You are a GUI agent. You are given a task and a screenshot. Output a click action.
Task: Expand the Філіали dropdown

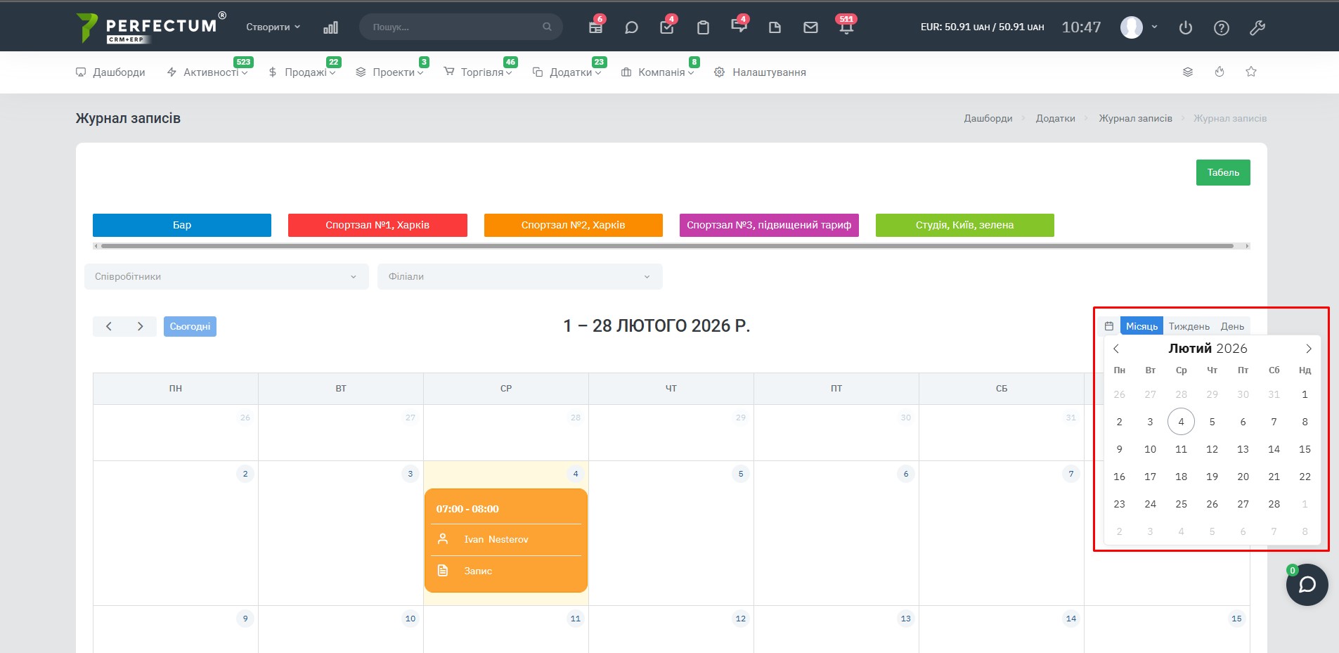tap(519, 276)
